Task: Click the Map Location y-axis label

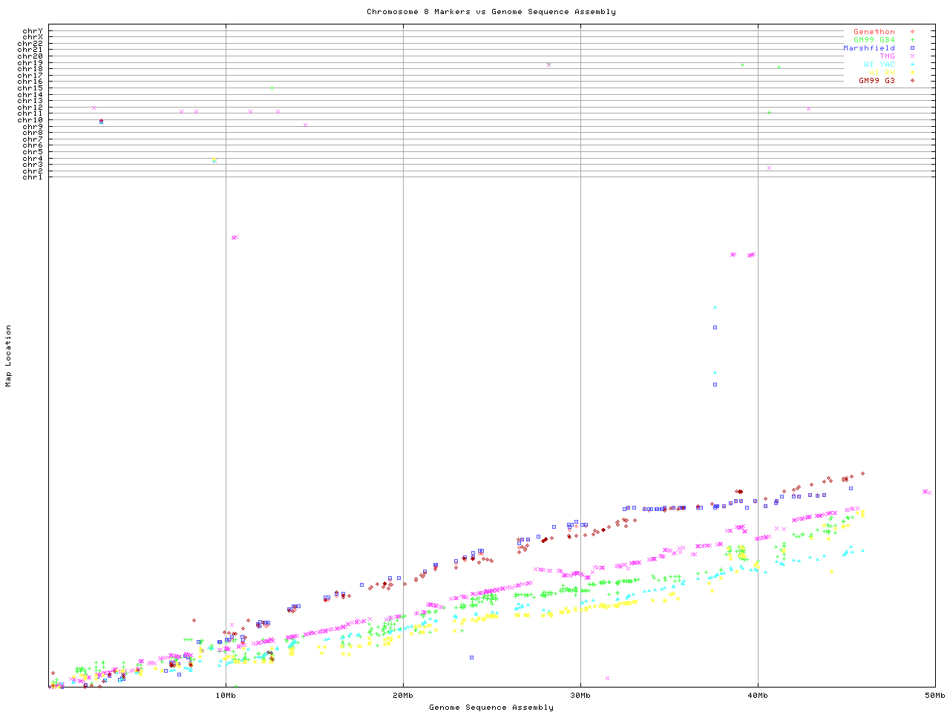Action: tap(9, 356)
